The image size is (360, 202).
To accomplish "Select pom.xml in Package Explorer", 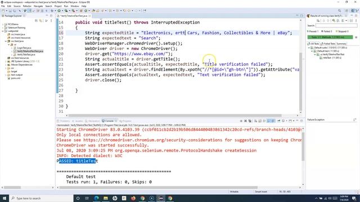I will pos(16,78).
